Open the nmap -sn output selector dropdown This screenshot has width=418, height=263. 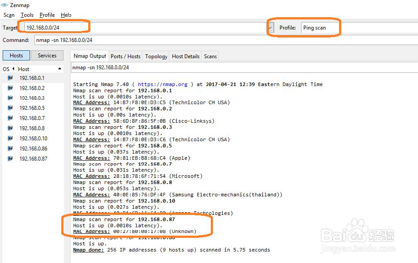coord(244,68)
